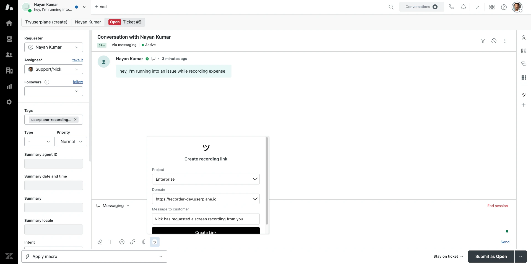
Task: Open the side conversations icon
Action: [x=524, y=64]
